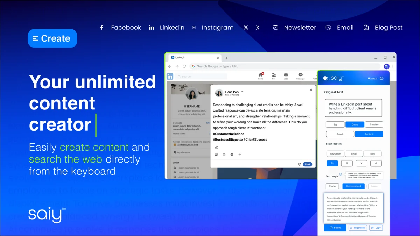Choose Longer text length

(x=374, y=186)
